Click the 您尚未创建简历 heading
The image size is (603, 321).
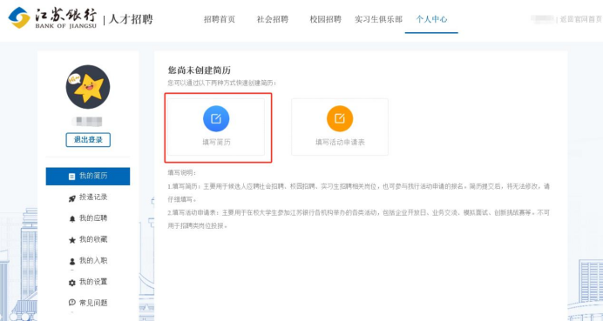click(200, 70)
